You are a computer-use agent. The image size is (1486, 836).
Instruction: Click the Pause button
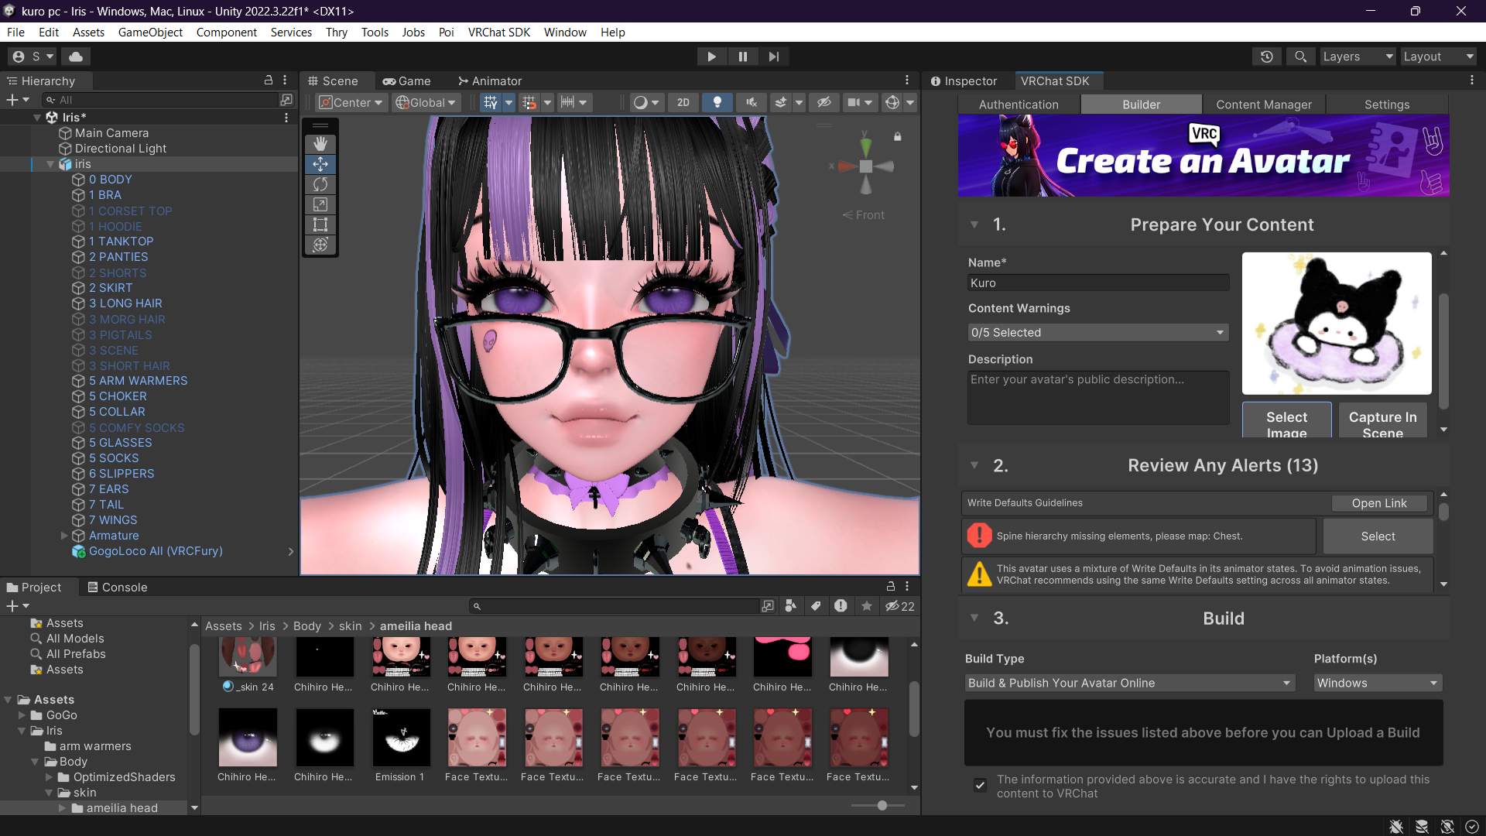click(x=743, y=57)
